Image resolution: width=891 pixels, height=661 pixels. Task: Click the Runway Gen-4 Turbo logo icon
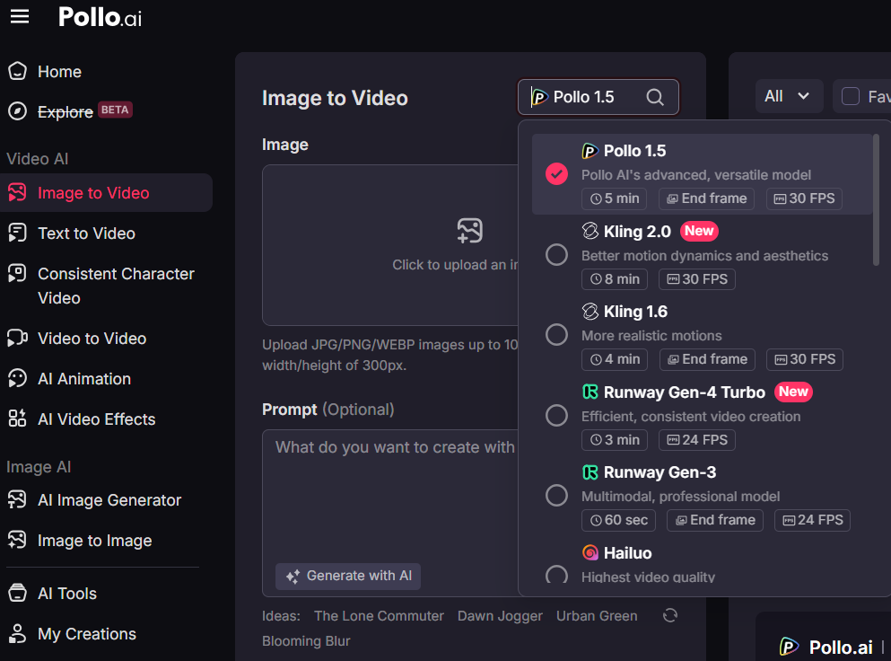[590, 392]
